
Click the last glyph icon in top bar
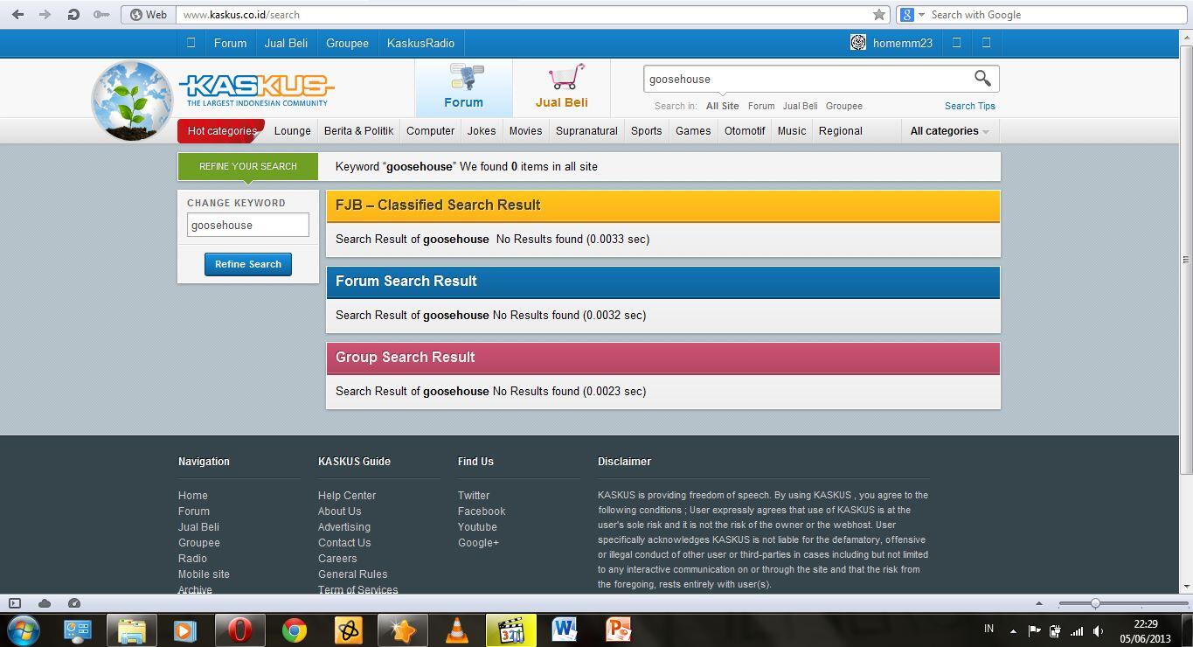[x=987, y=43]
